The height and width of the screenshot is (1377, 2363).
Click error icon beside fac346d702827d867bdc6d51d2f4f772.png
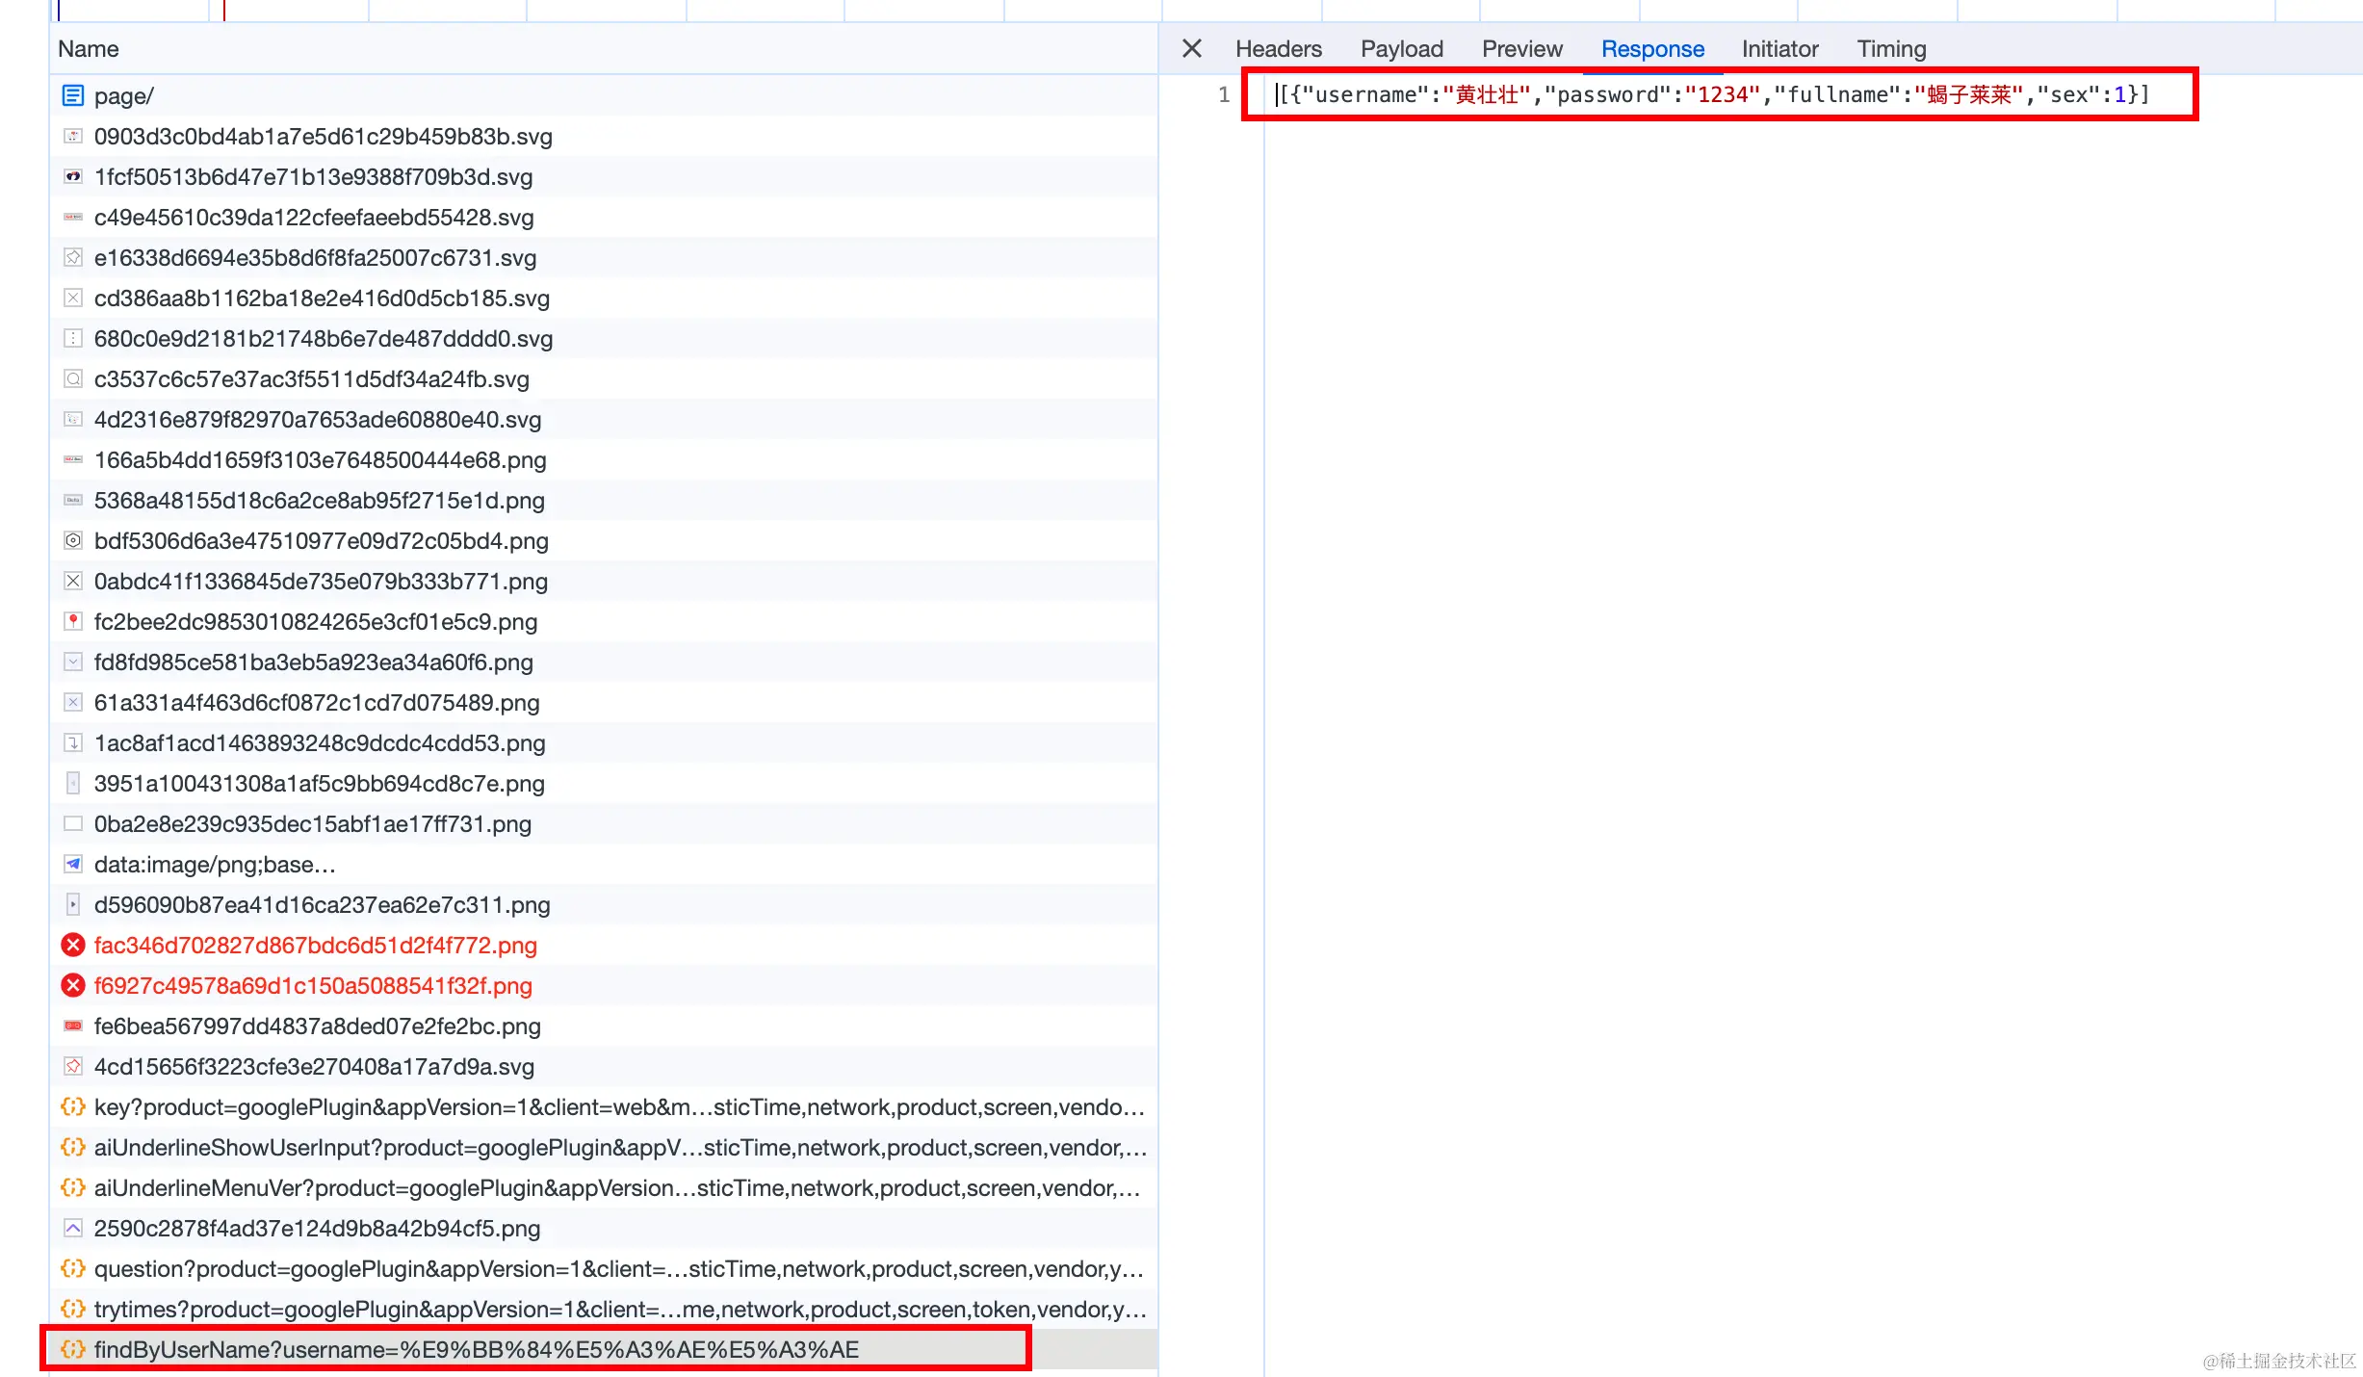click(x=73, y=946)
